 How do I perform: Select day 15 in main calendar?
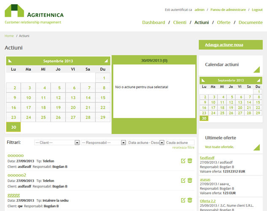tap(103, 97)
